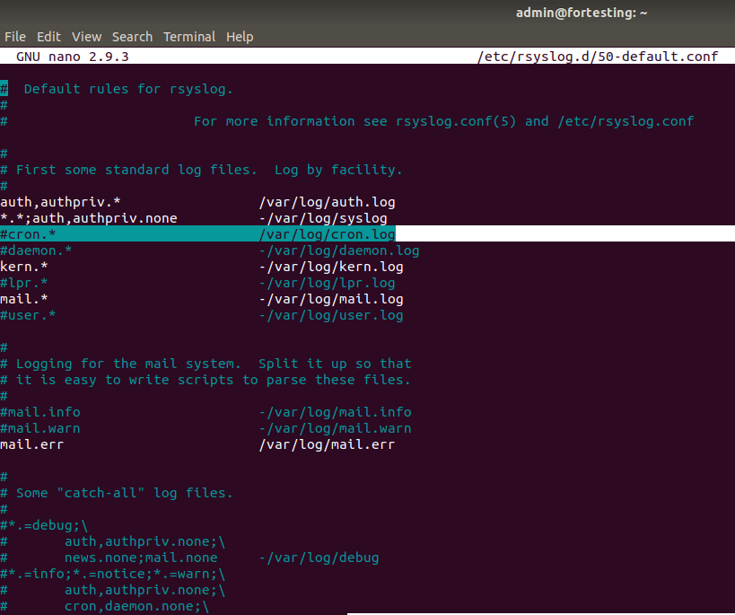Open the Search menu
The image size is (735, 615).
(x=132, y=37)
